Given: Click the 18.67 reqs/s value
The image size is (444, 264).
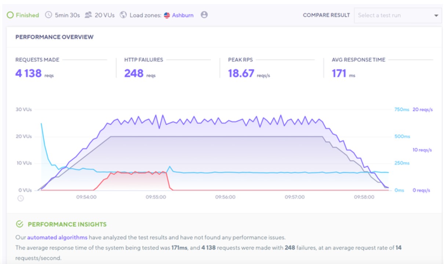Looking at the screenshot, I should (241, 73).
